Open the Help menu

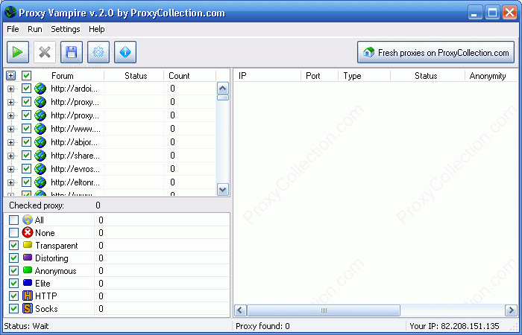pyautogui.click(x=97, y=29)
